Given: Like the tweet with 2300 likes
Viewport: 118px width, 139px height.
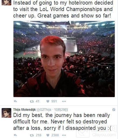Looking at the screenshot, I should pyautogui.click(x=48, y=135).
